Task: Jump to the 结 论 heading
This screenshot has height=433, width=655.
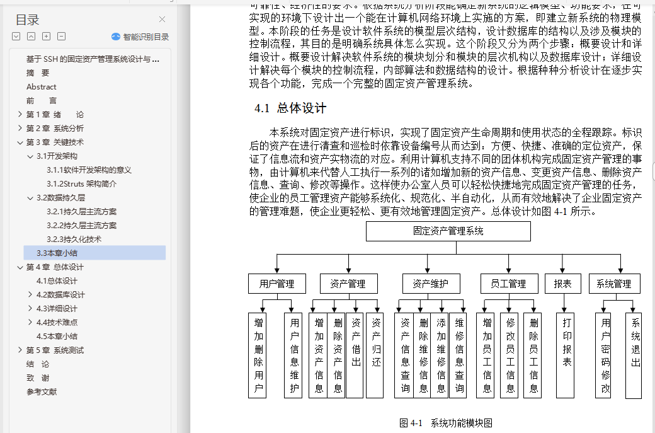Action: point(38,364)
